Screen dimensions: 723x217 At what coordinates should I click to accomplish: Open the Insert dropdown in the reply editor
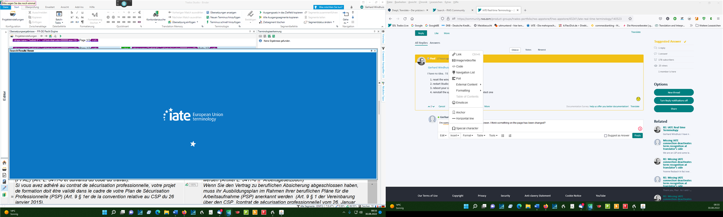click(455, 135)
